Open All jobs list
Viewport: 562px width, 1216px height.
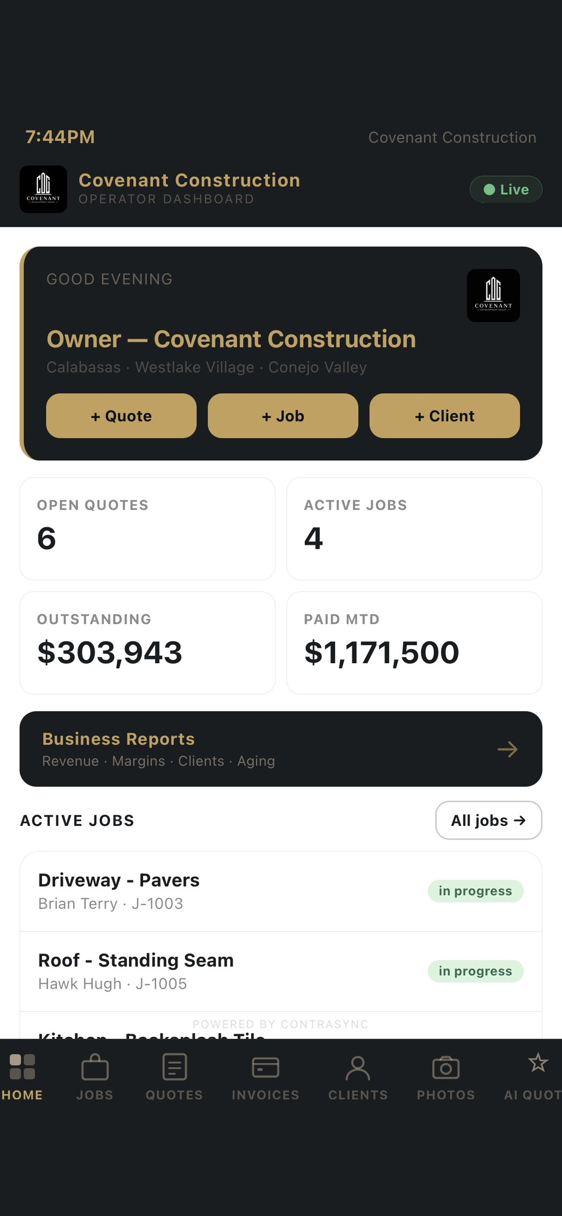(x=488, y=820)
